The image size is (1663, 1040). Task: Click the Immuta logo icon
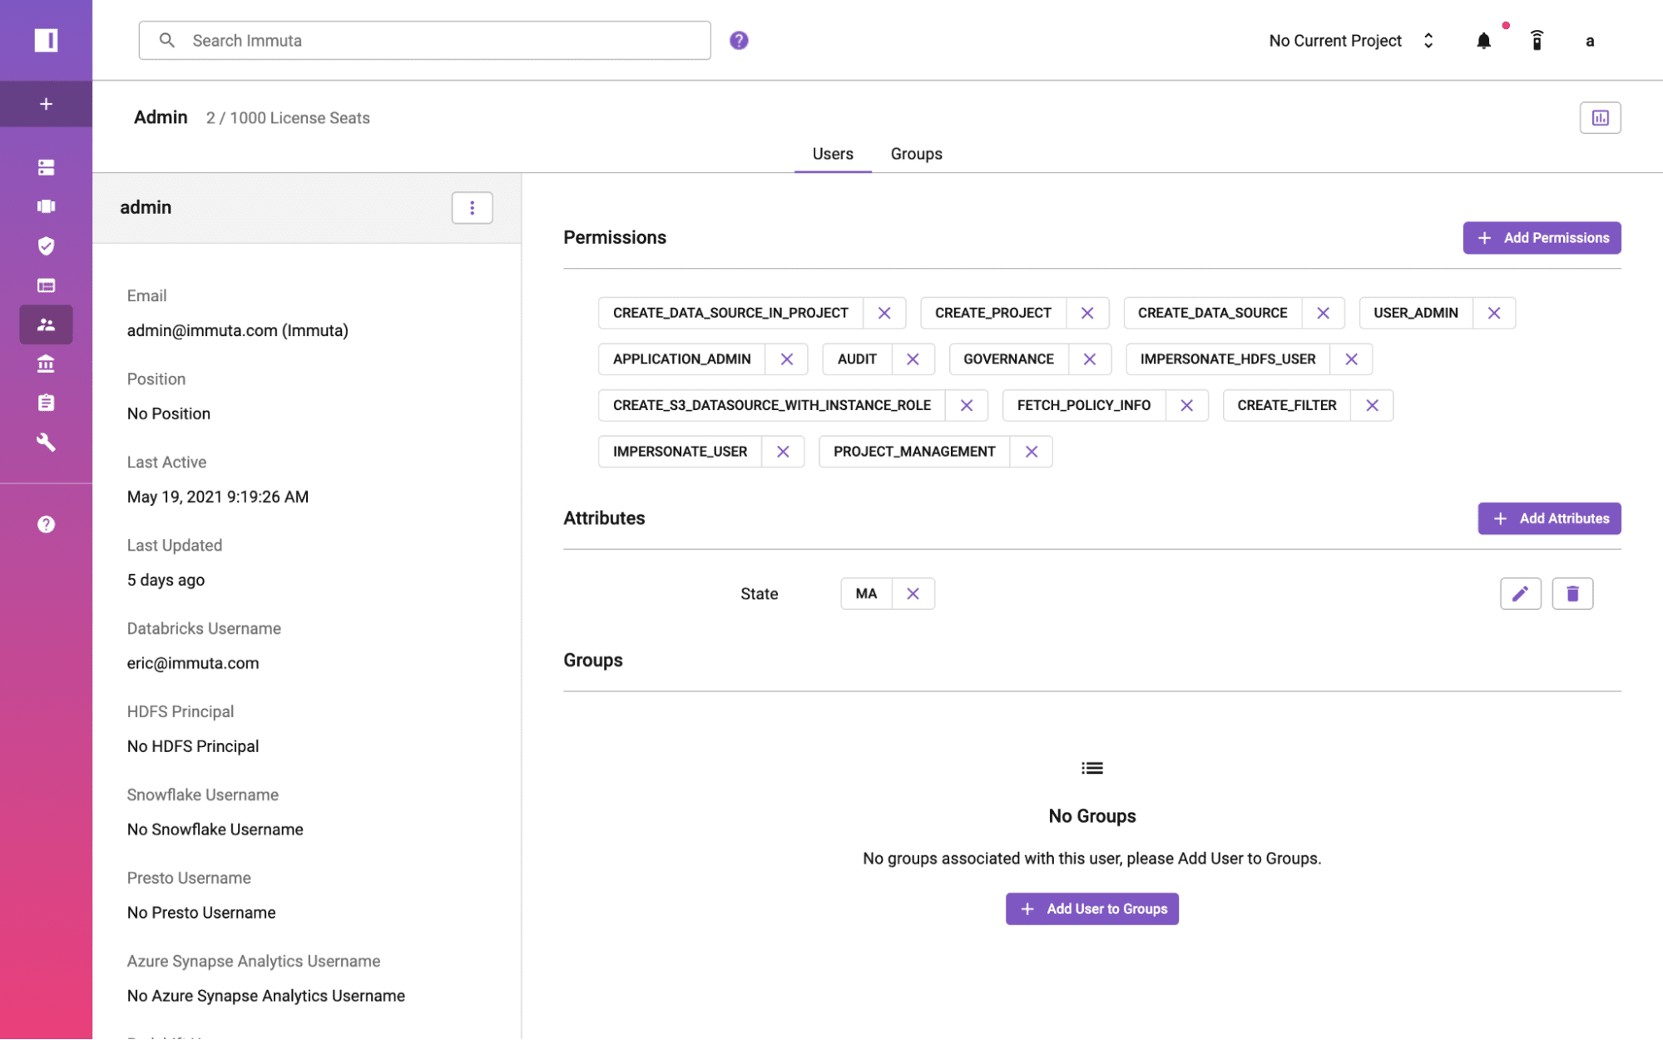coord(46,40)
